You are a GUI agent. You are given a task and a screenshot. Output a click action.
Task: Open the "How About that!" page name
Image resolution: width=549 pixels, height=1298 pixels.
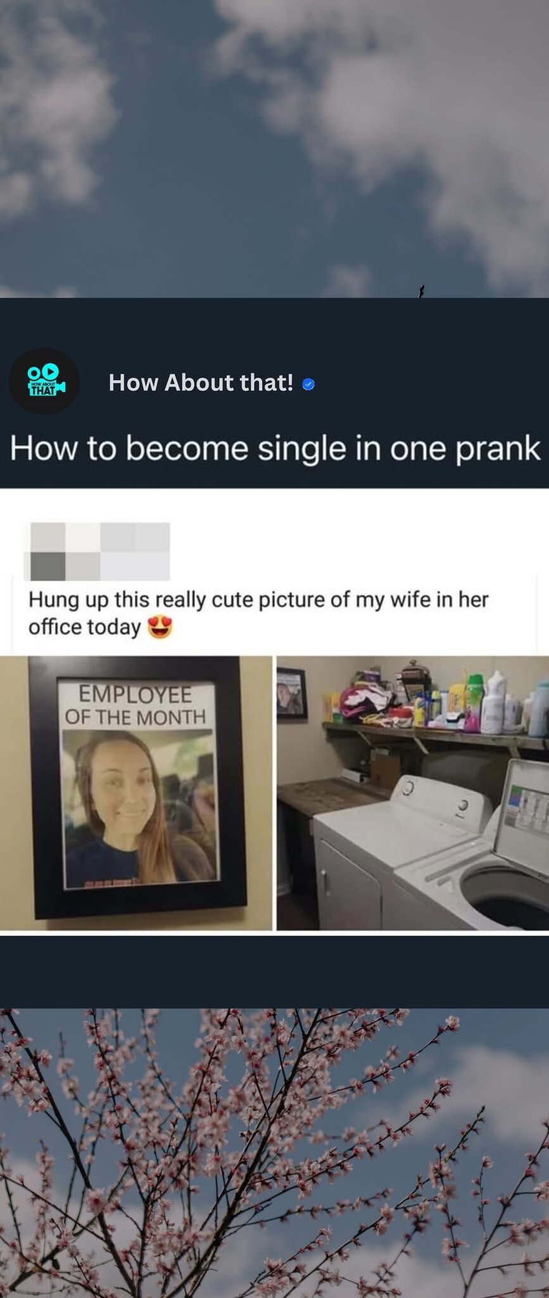(201, 382)
